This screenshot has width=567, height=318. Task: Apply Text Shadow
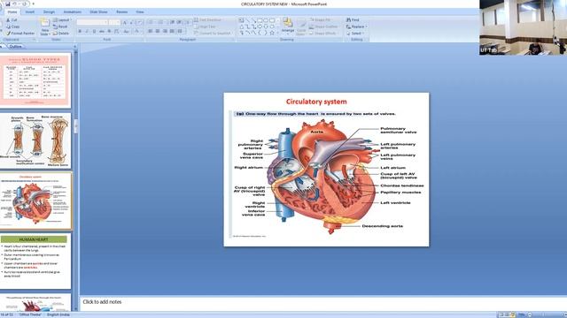tap(109, 32)
